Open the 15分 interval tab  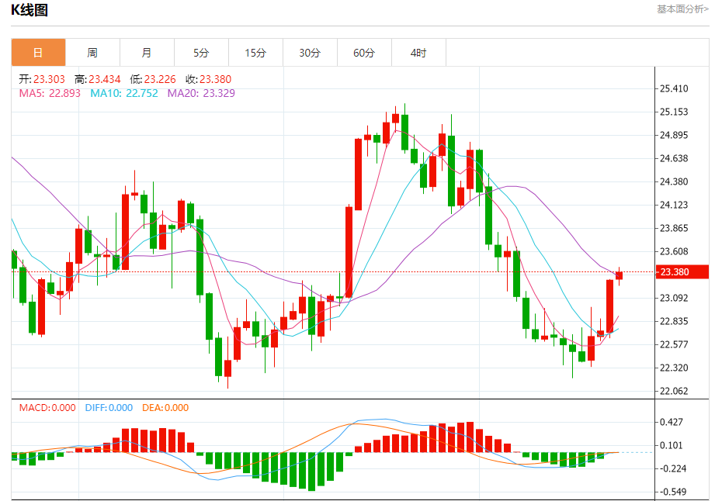[x=255, y=53]
